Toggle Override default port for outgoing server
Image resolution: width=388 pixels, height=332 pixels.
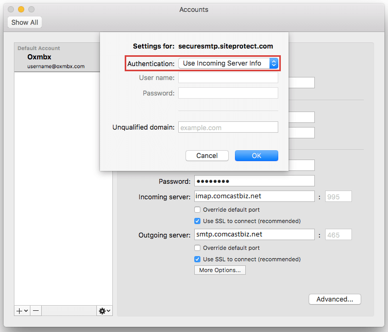coord(197,248)
